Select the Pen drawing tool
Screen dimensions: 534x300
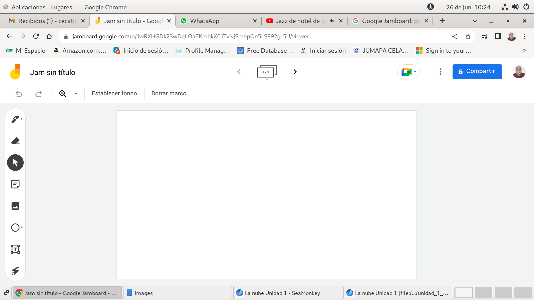(x=15, y=119)
